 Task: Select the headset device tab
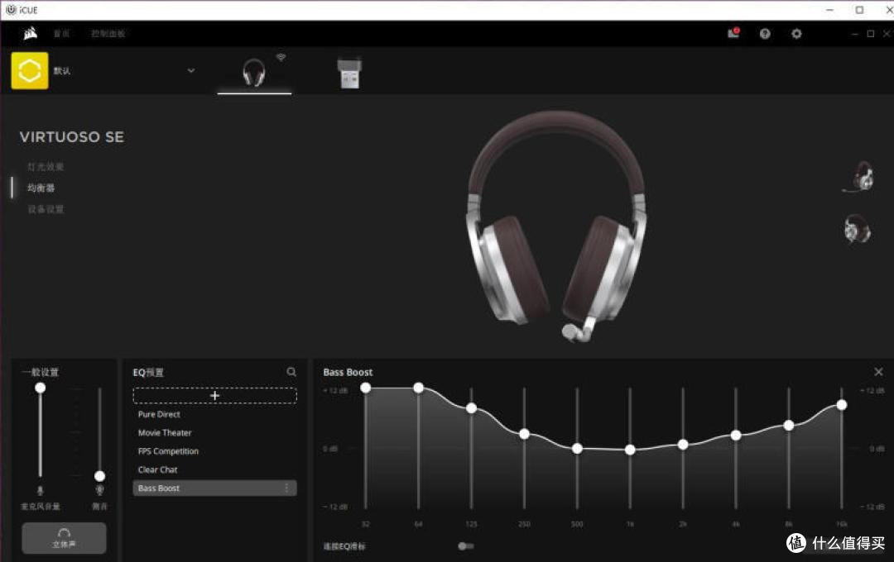(x=254, y=73)
